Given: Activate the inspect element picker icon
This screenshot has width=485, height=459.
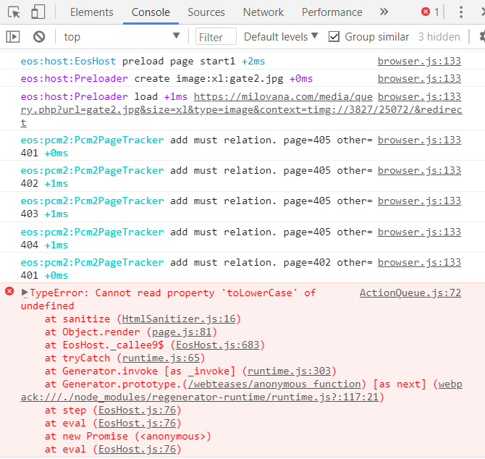Looking at the screenshot, I should [x=14, y=12].
